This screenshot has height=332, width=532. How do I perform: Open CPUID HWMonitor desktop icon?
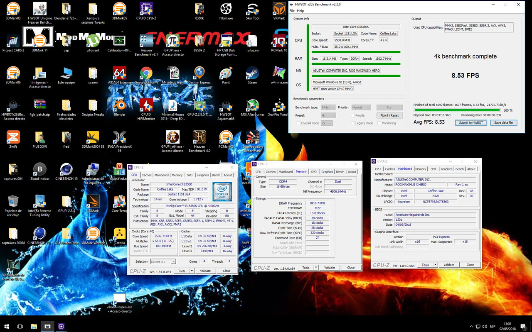pyautogui.click(x=146, y=109)
